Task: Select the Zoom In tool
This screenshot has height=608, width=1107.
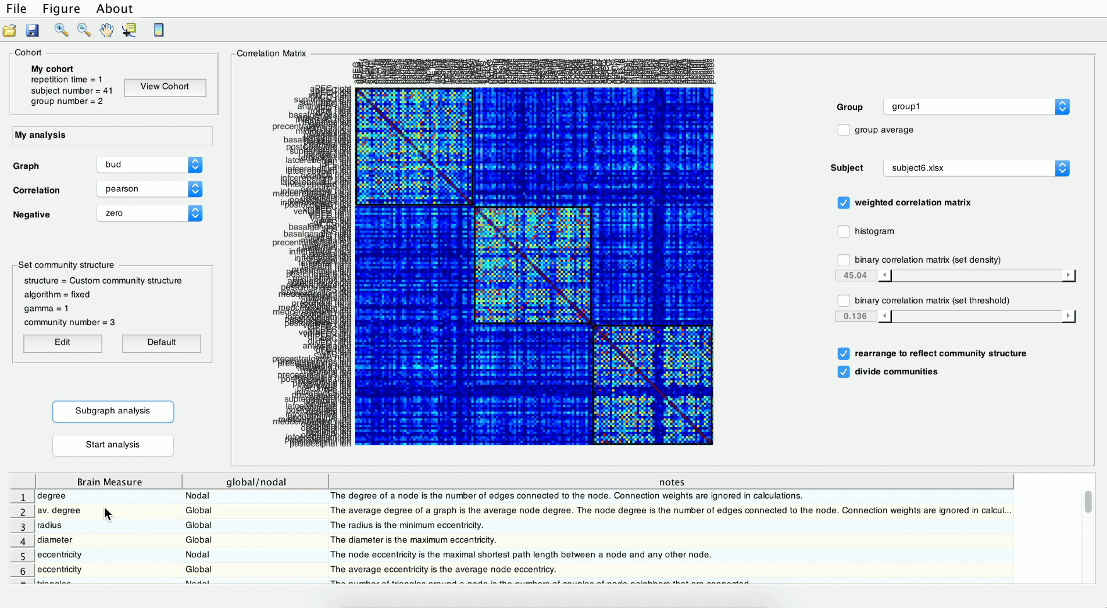Action: pos(60,30)
